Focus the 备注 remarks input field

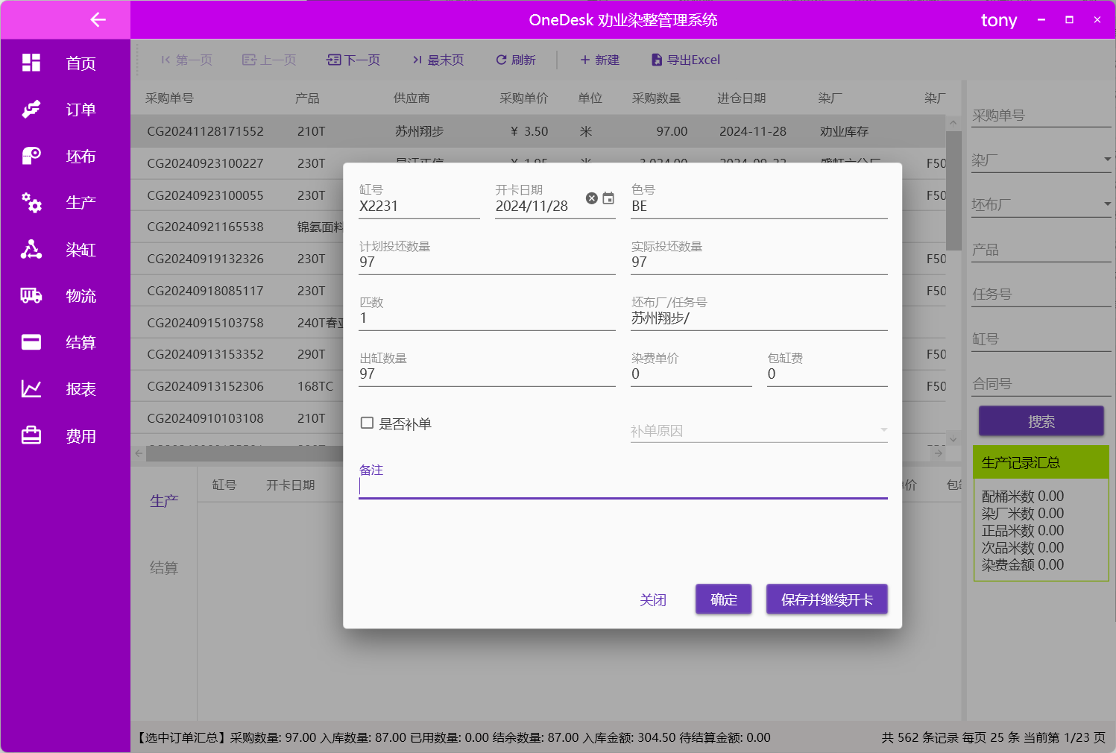pos(622,487)
